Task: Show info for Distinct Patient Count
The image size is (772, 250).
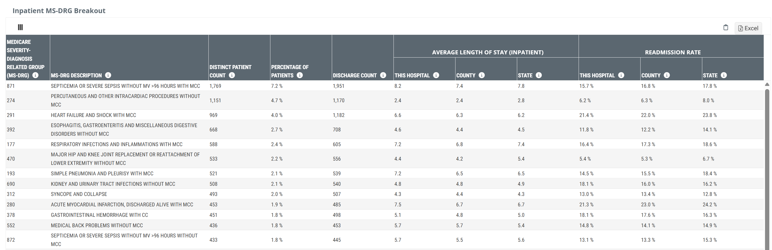Action: 232,75
